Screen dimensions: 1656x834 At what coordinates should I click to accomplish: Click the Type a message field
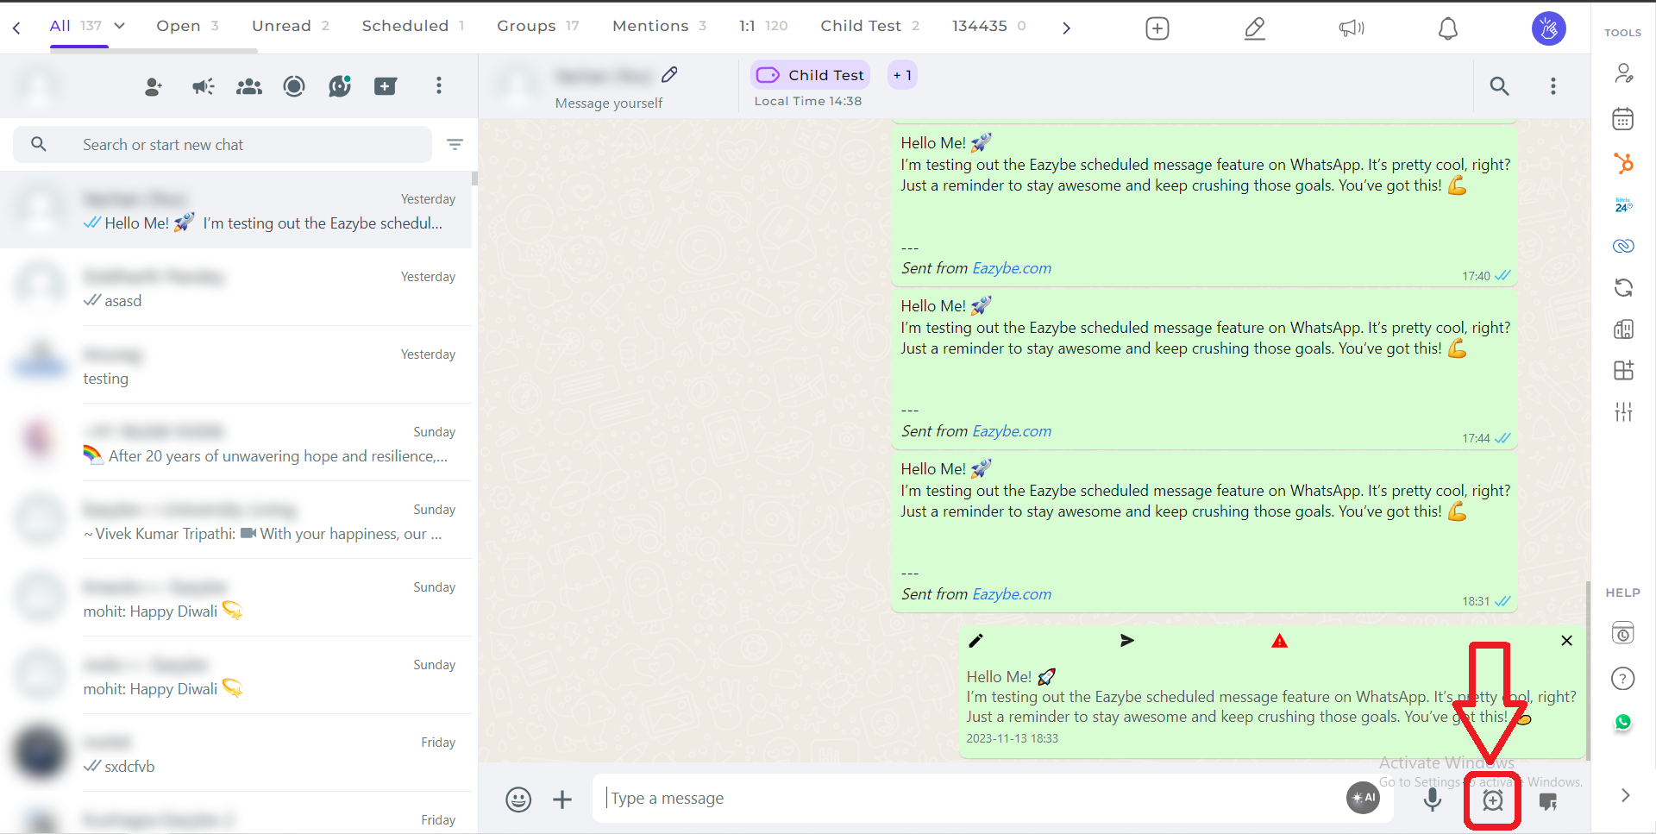pyautogui.click(x=970, y=799)
